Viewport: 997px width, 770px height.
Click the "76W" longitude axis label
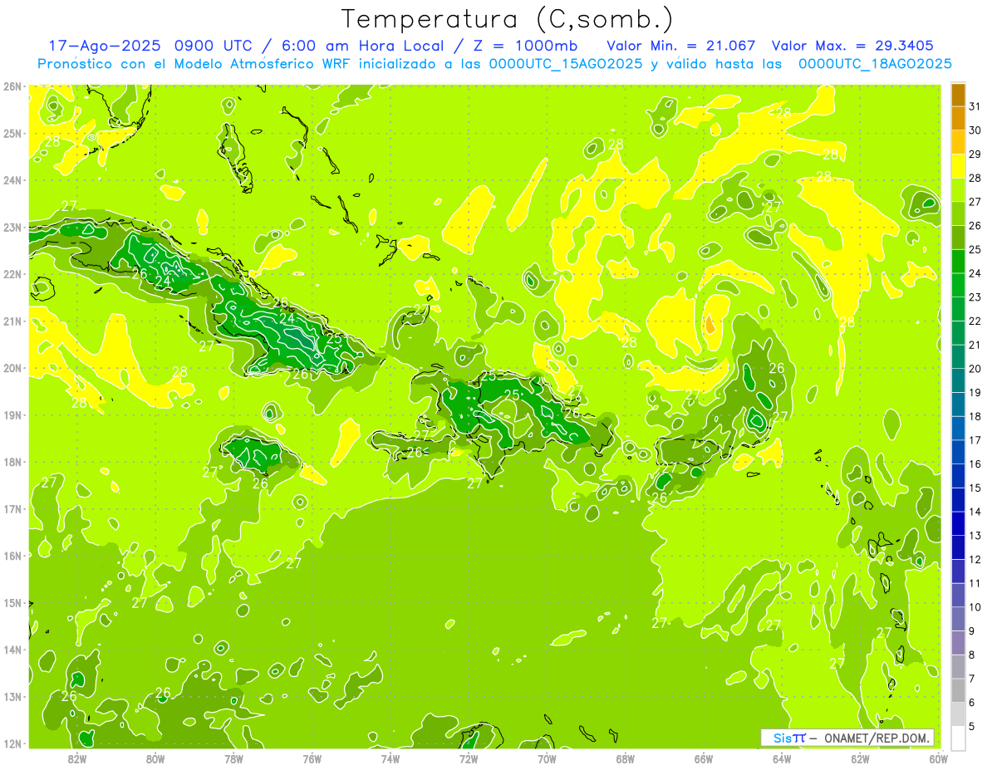point(312,758)
